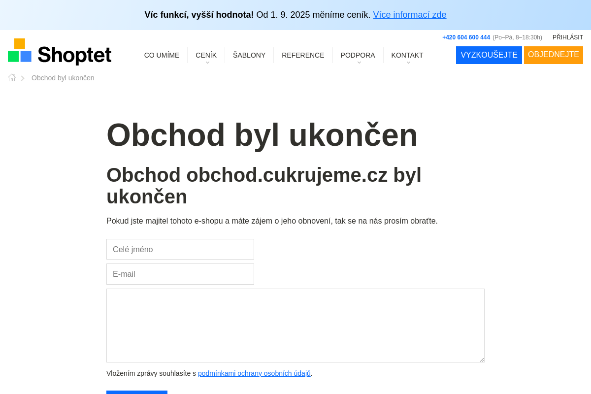
Task: Open the podmínkami ochrany osobních údajů link
Action: pos(254,373)
